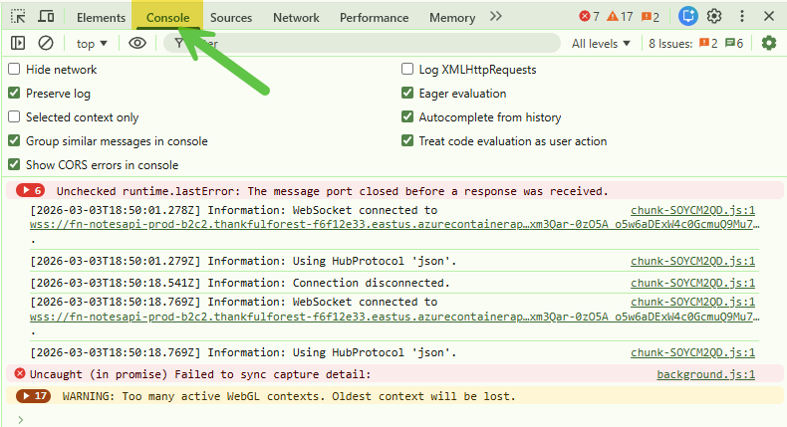Image resolution: width=787 pixels, height=427 pixels.
Task: Click the warning count 17 badge
Action: [620, 17]
